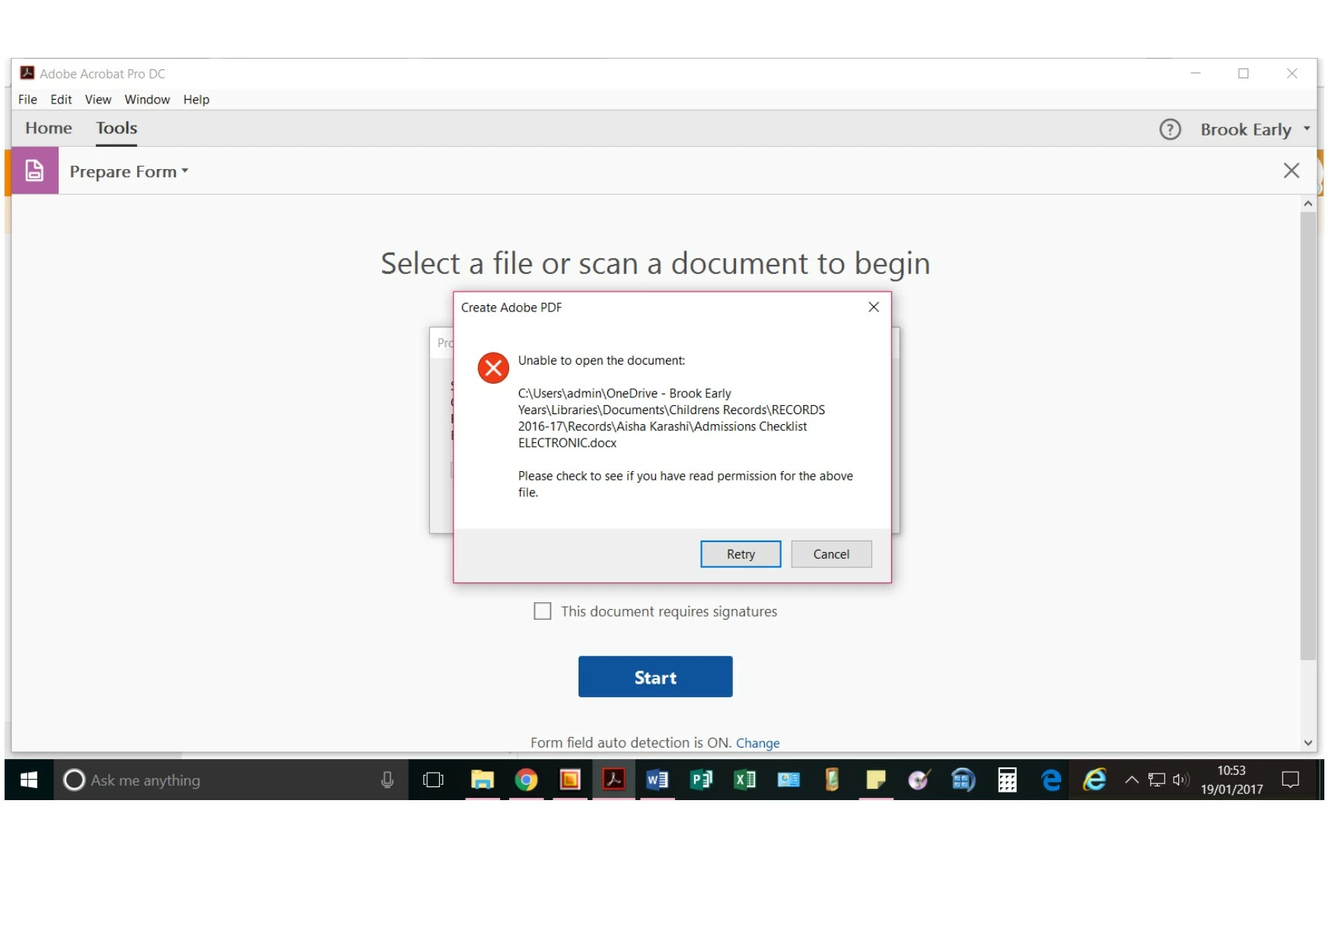Launch Internet Explorer from the taskbar
This screenshot has width=1335, height=944.
pyautogui.click(x=1094, y=780)
